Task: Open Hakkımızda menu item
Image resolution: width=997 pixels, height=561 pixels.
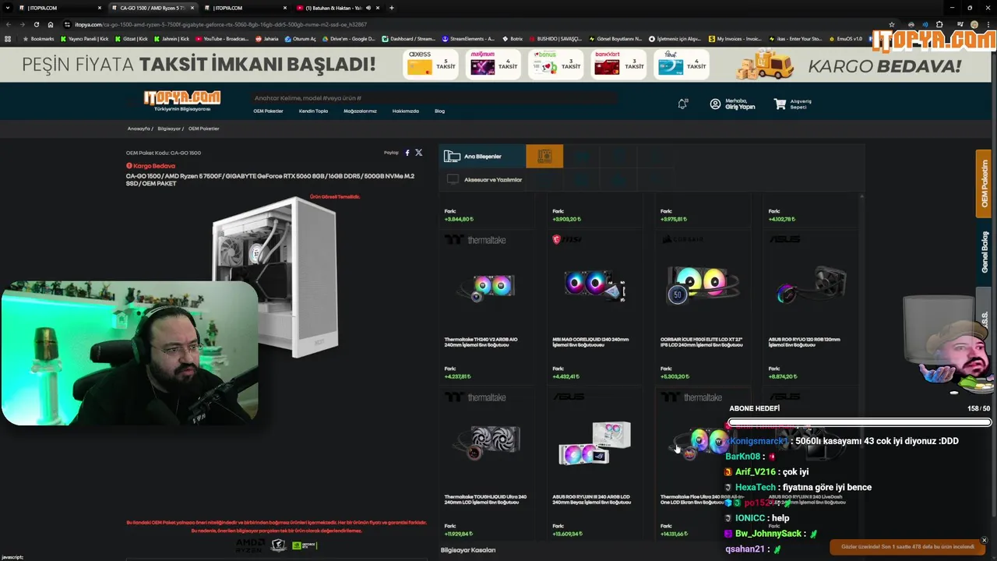Action: pyautogui.click(x=405, y=111)
